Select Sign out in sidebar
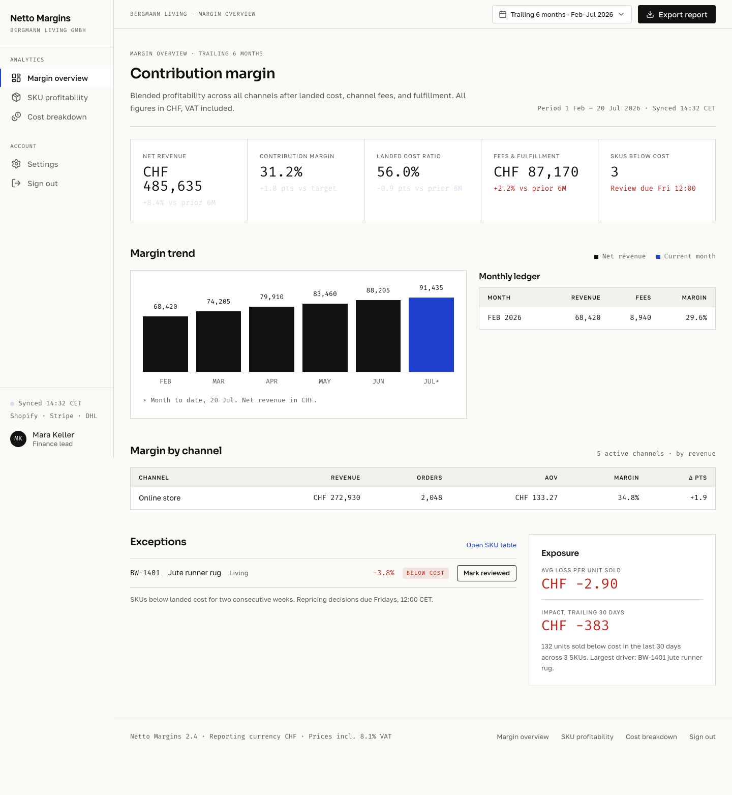The width and height of the screenshot is (732, 795). [57, 183]
